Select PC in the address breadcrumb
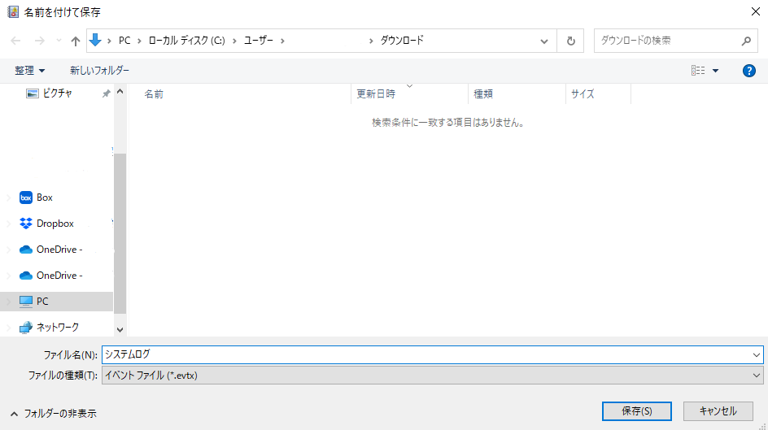 (x=124, y=41)
